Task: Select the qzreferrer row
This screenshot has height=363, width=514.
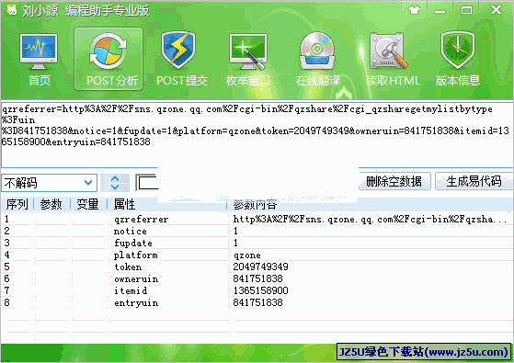Action: 257,219
